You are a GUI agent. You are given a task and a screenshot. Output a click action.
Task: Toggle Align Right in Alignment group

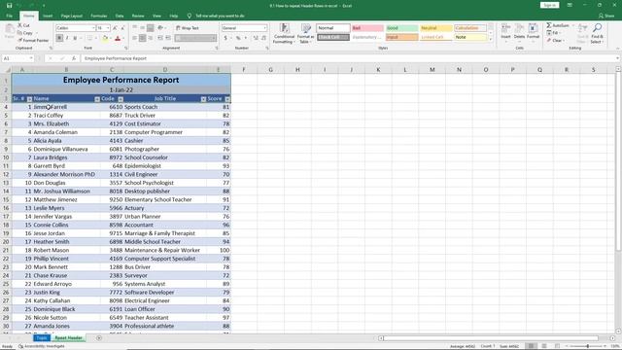(151, 38)
